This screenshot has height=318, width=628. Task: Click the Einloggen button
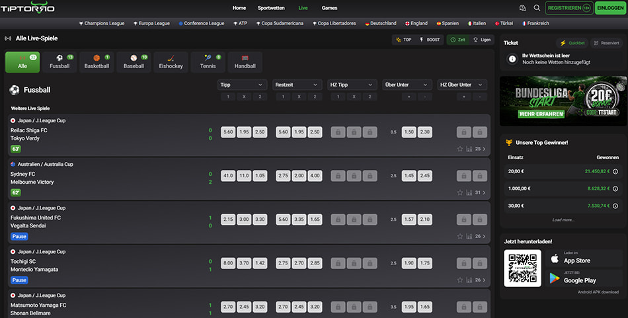[610, 8]
